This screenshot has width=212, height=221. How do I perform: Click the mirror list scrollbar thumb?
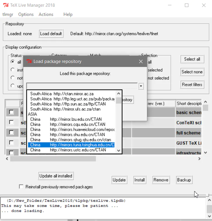click(119, 100)
